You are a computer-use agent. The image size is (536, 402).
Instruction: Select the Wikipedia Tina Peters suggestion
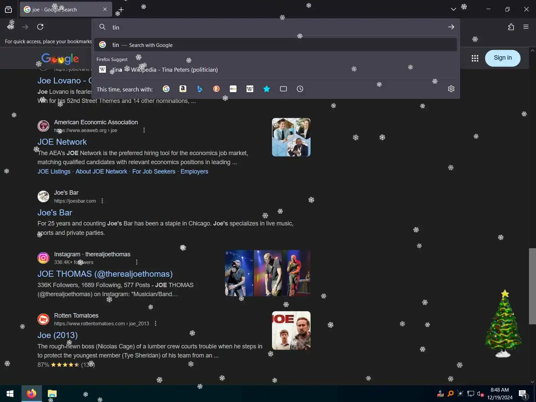click(275, 70)
